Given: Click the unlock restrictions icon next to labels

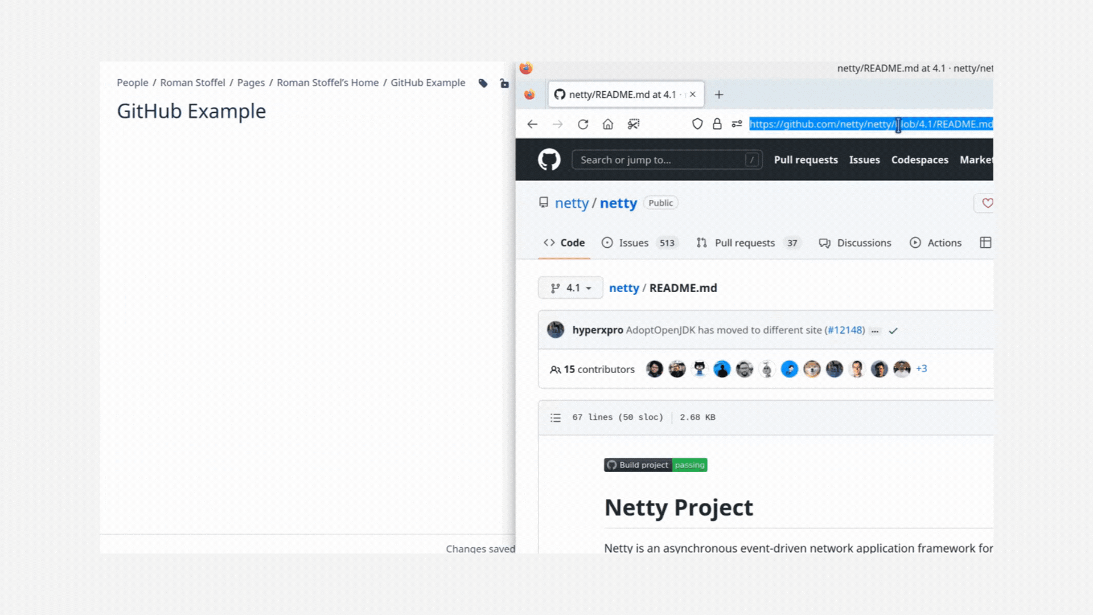Looking at the screenshot, I should click(504, 83).
